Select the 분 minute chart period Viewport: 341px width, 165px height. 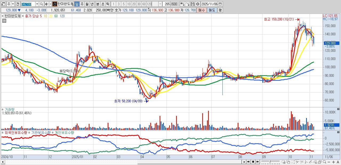98,4
